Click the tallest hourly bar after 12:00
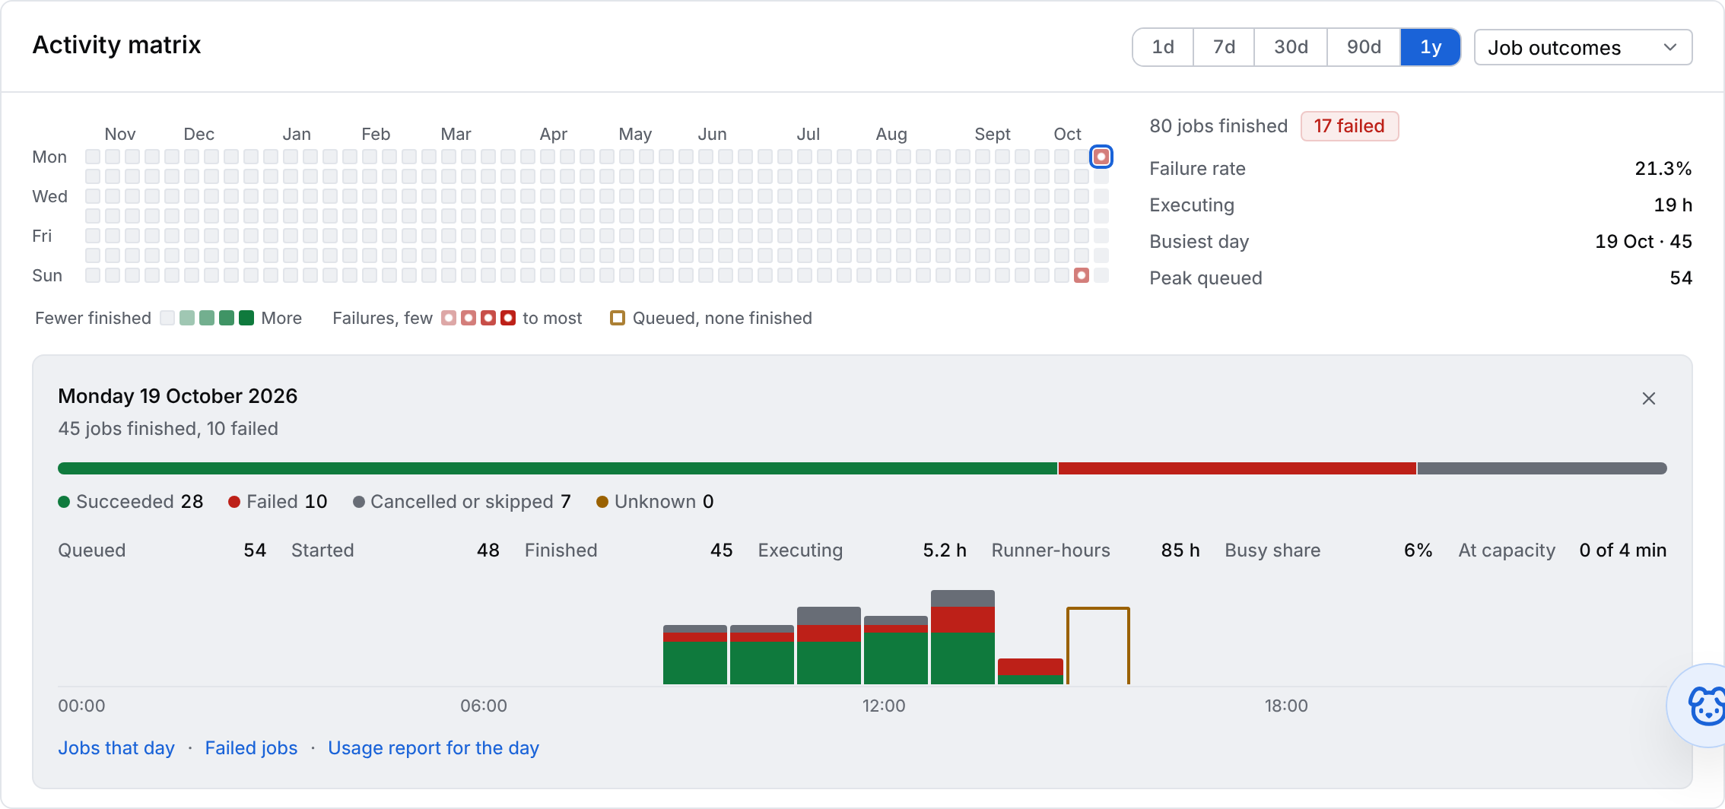This screenshot has height=809, width=1725. coord(963,637)
